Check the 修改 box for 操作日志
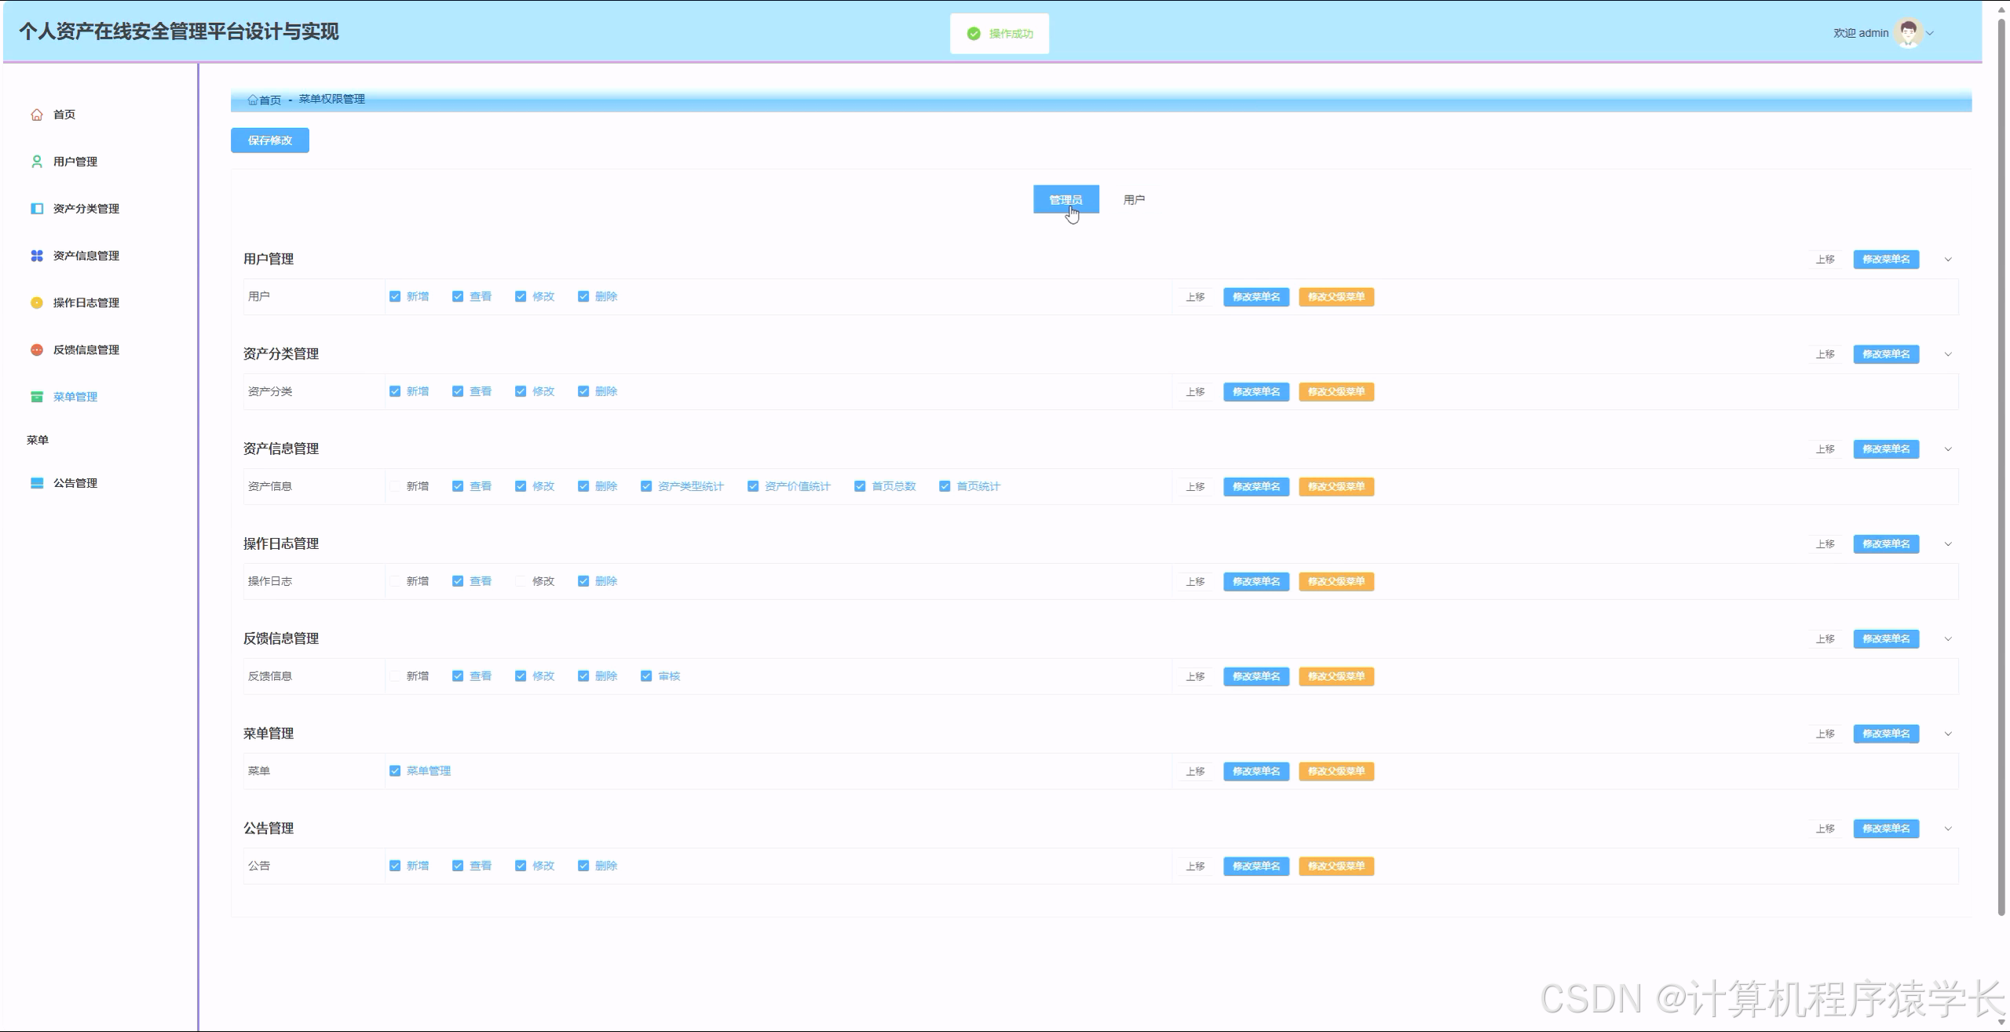Screen dimensions: 2010x1032 point(521,581)
